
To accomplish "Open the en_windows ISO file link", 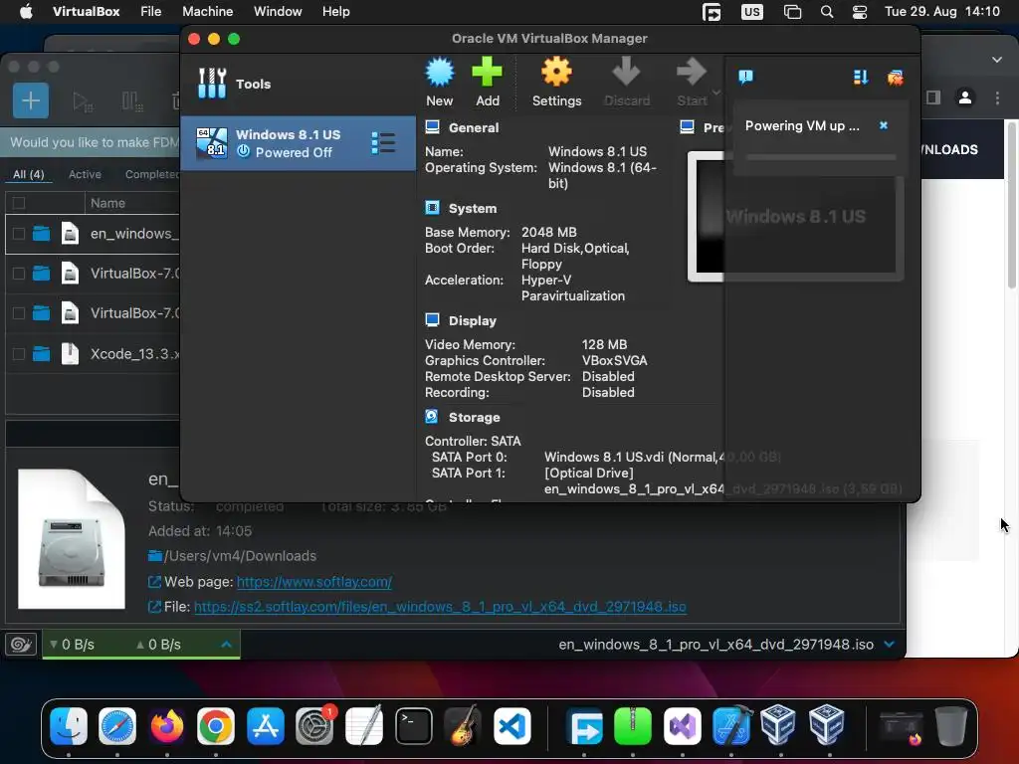I will 440,606.
